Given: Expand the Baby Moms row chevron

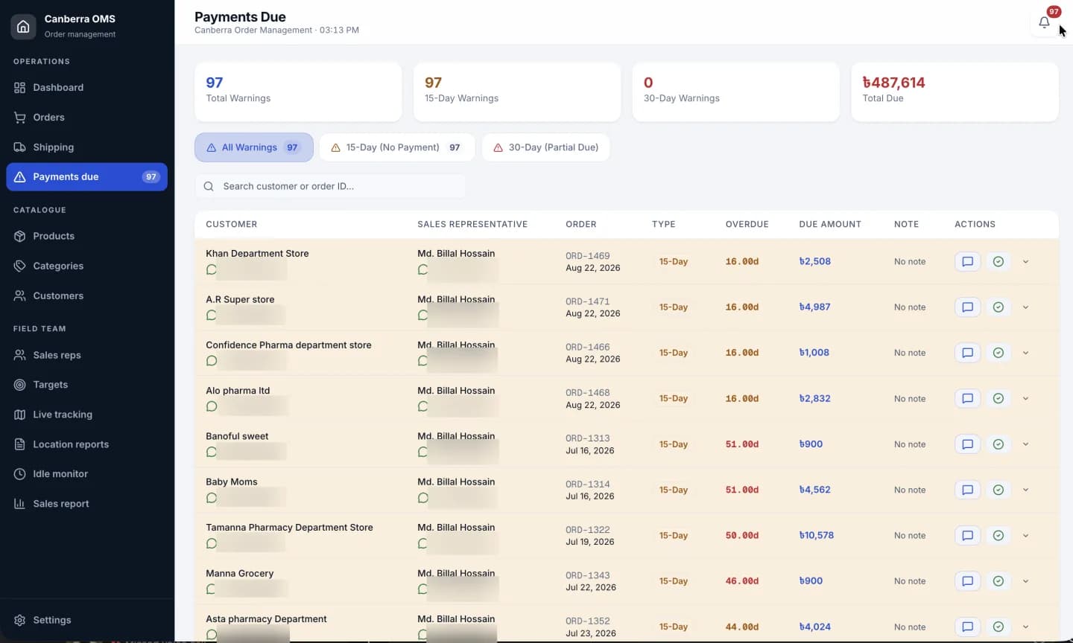Looking at the screenshot, I should (1025, 490).
